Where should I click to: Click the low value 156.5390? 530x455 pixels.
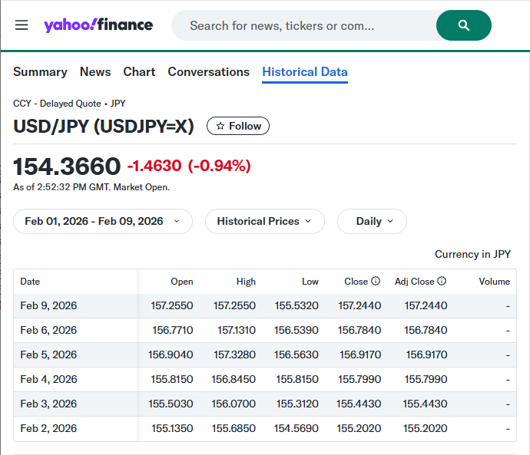point(296,330)
